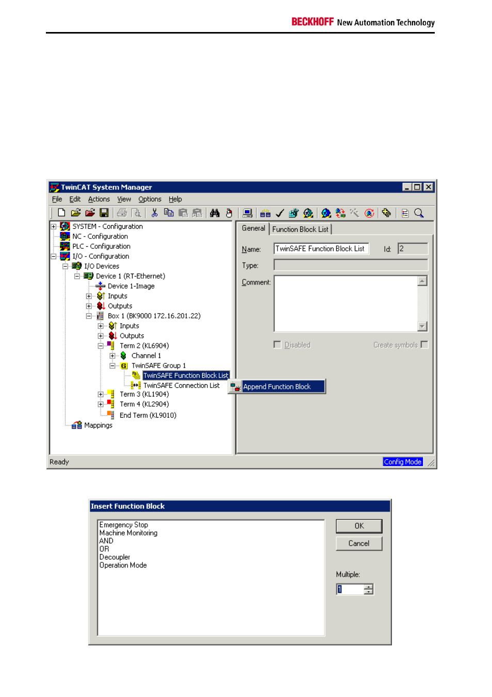Click the Find binoculars icon

[x=215, y=213]
